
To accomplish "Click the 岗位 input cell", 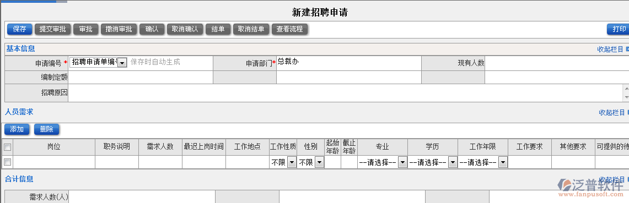I will point(54,162).
